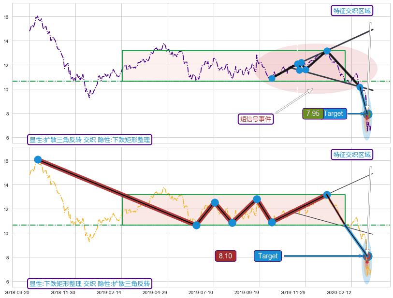Viewport: 393px width, 298px height.
Task: Click the green 7.95 price label
Action: [312, 114]
